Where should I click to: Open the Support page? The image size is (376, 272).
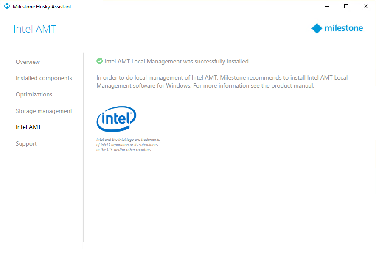click(x=26, y=143)
